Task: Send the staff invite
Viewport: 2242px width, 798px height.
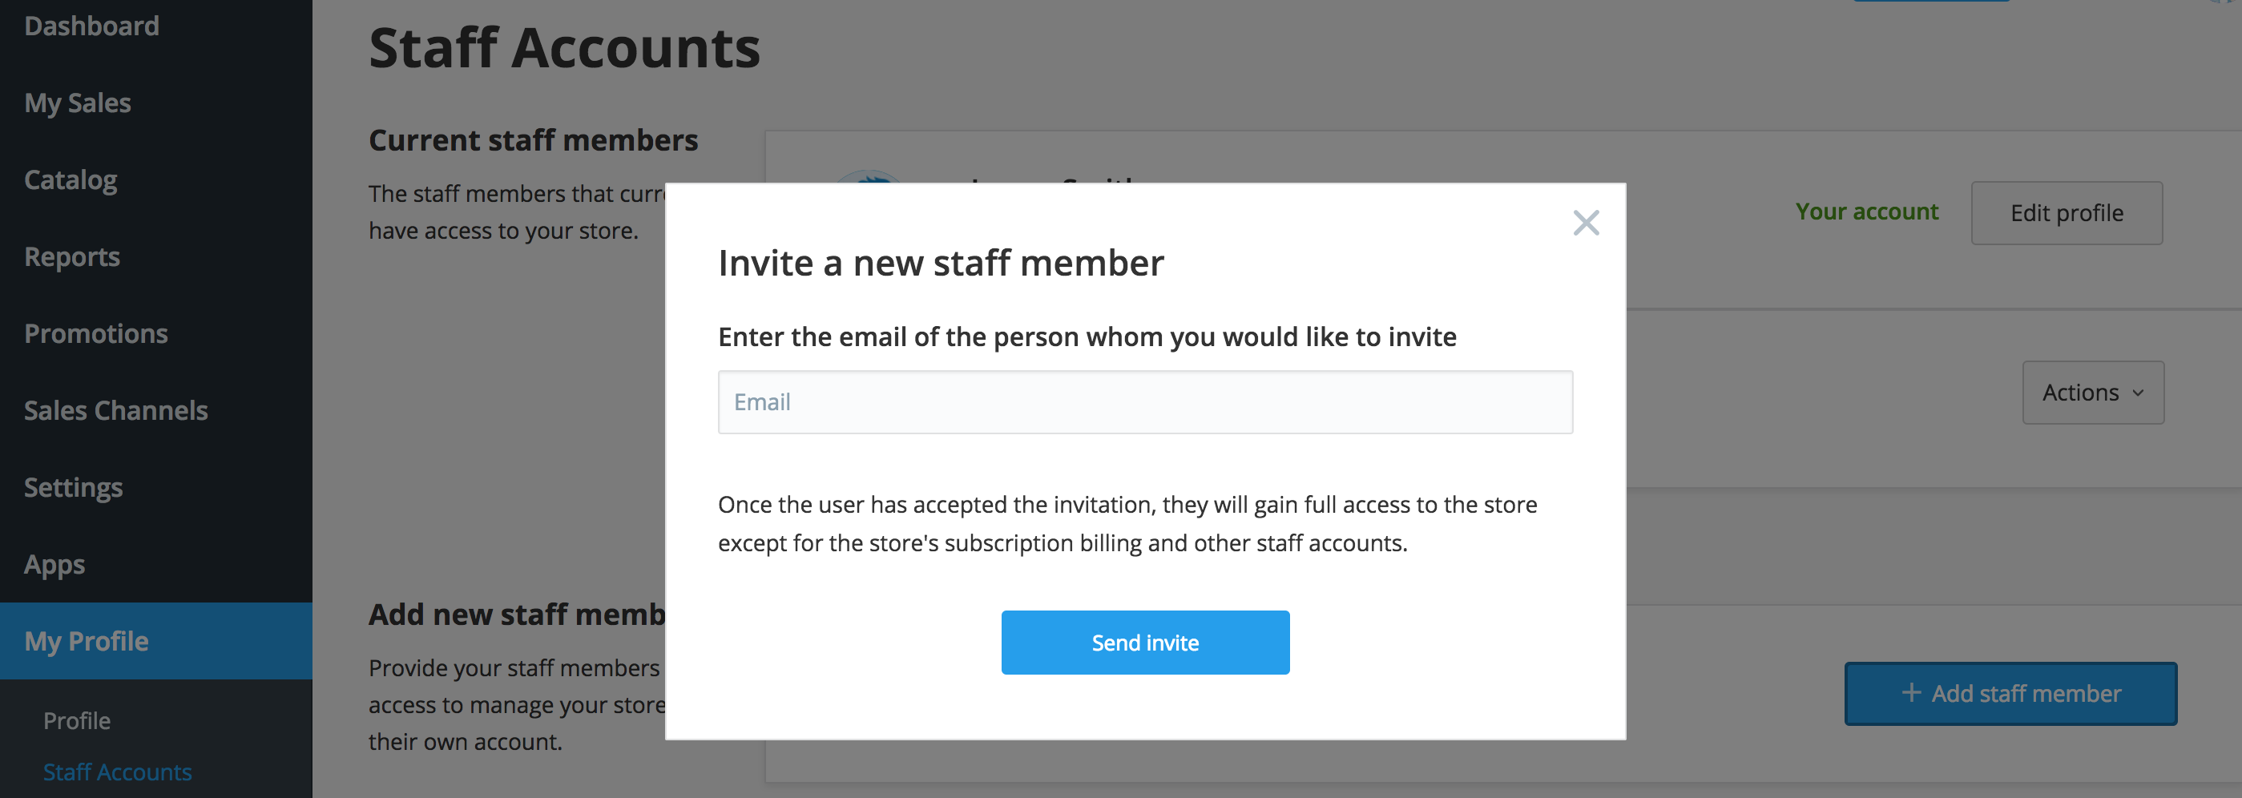Action: [x=1144, y=643]
